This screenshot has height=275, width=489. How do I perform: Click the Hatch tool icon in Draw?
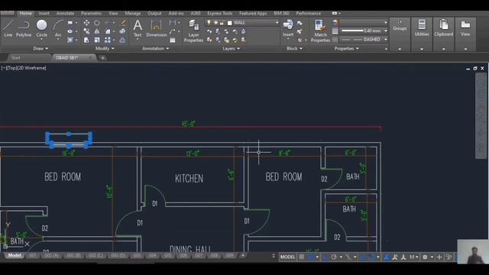click(70, 40)
